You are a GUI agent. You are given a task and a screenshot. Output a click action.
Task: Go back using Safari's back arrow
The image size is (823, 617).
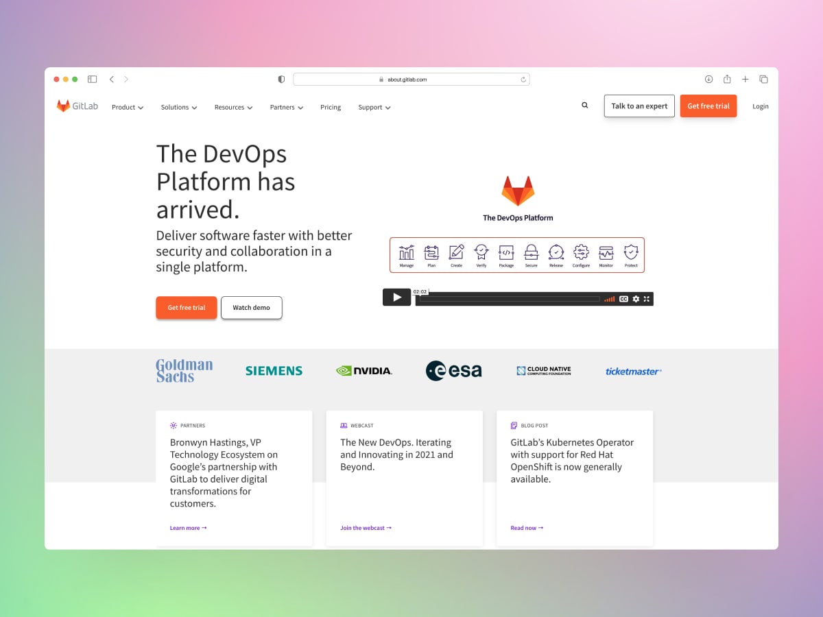pos(112,80)
